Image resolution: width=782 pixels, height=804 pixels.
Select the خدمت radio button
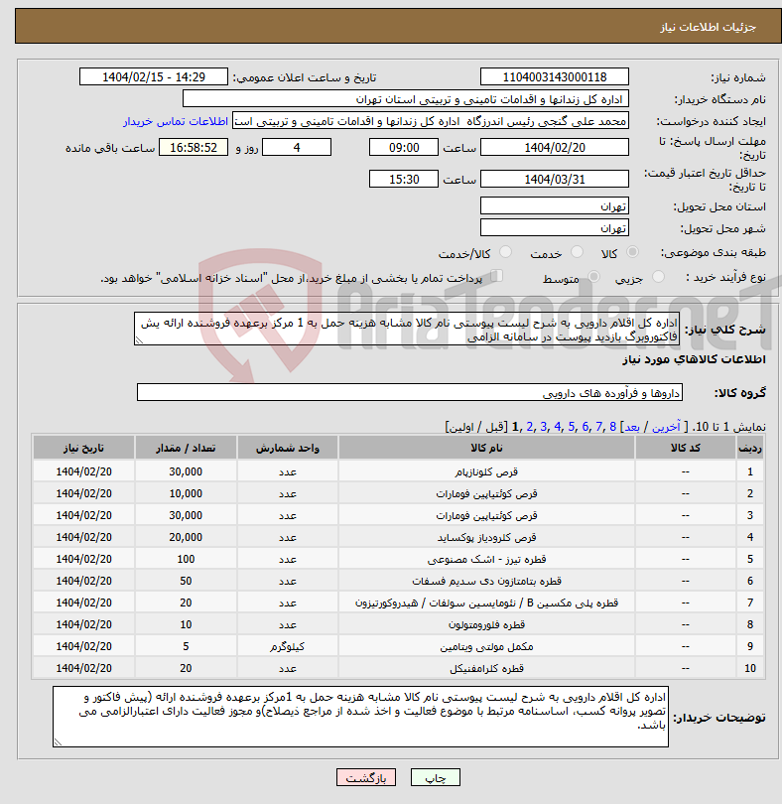[x=577, y=252]
